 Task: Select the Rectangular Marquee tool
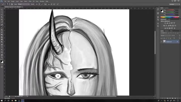click(x=2, y=12)
